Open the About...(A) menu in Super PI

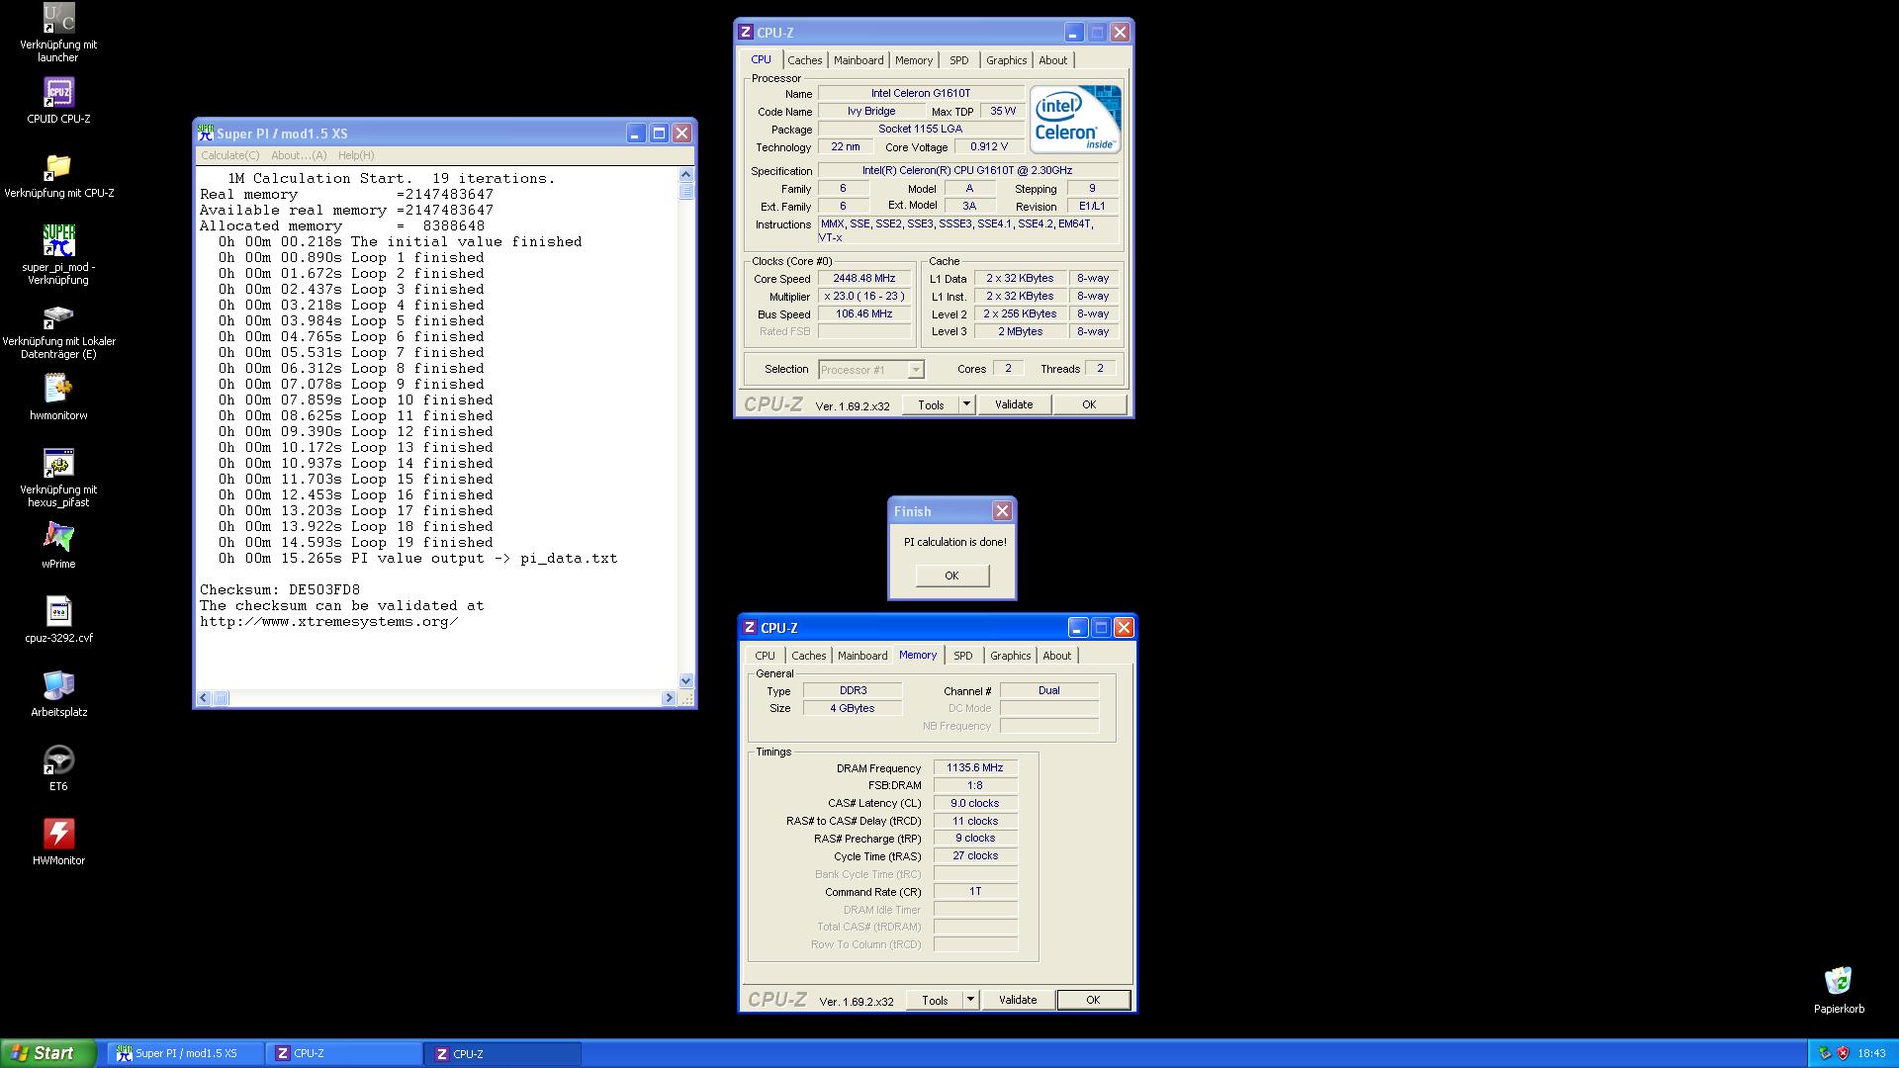pos(299,155)
